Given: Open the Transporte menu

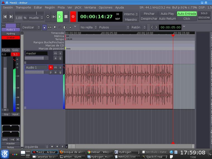Looking at the screenshot, I should [23, 8].
